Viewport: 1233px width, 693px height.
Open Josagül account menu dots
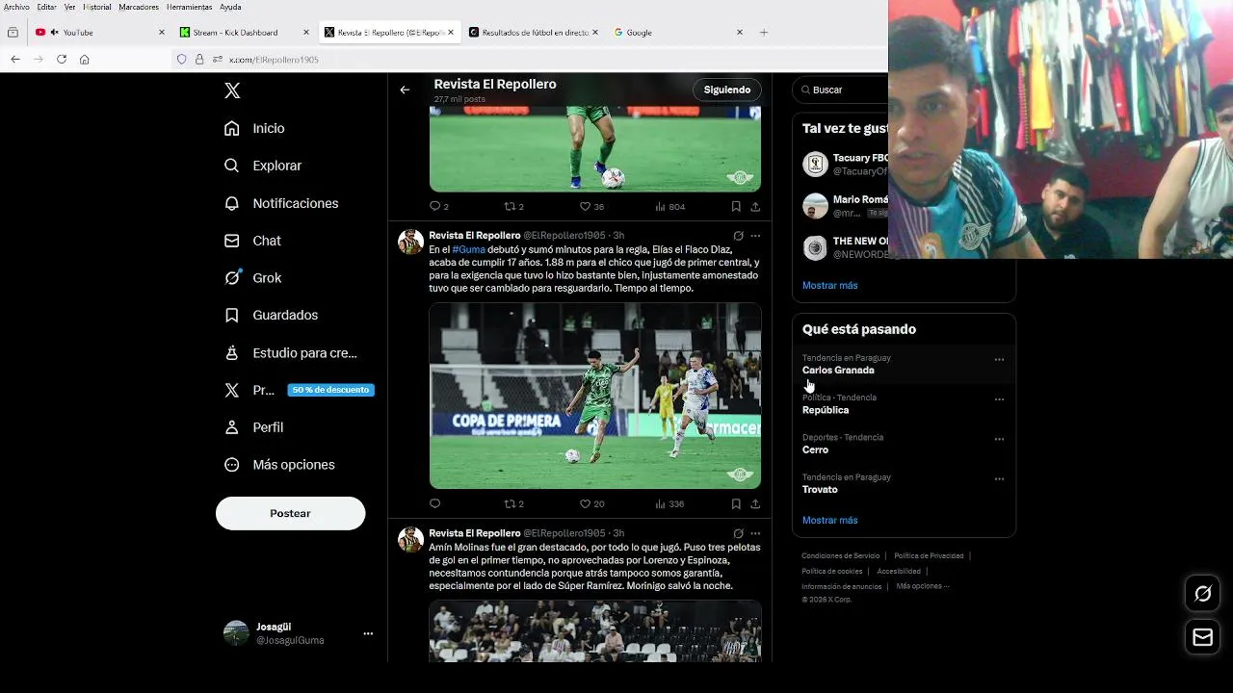click(368, 633)
